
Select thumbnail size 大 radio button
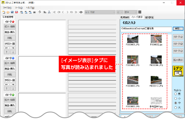[175, 108]
